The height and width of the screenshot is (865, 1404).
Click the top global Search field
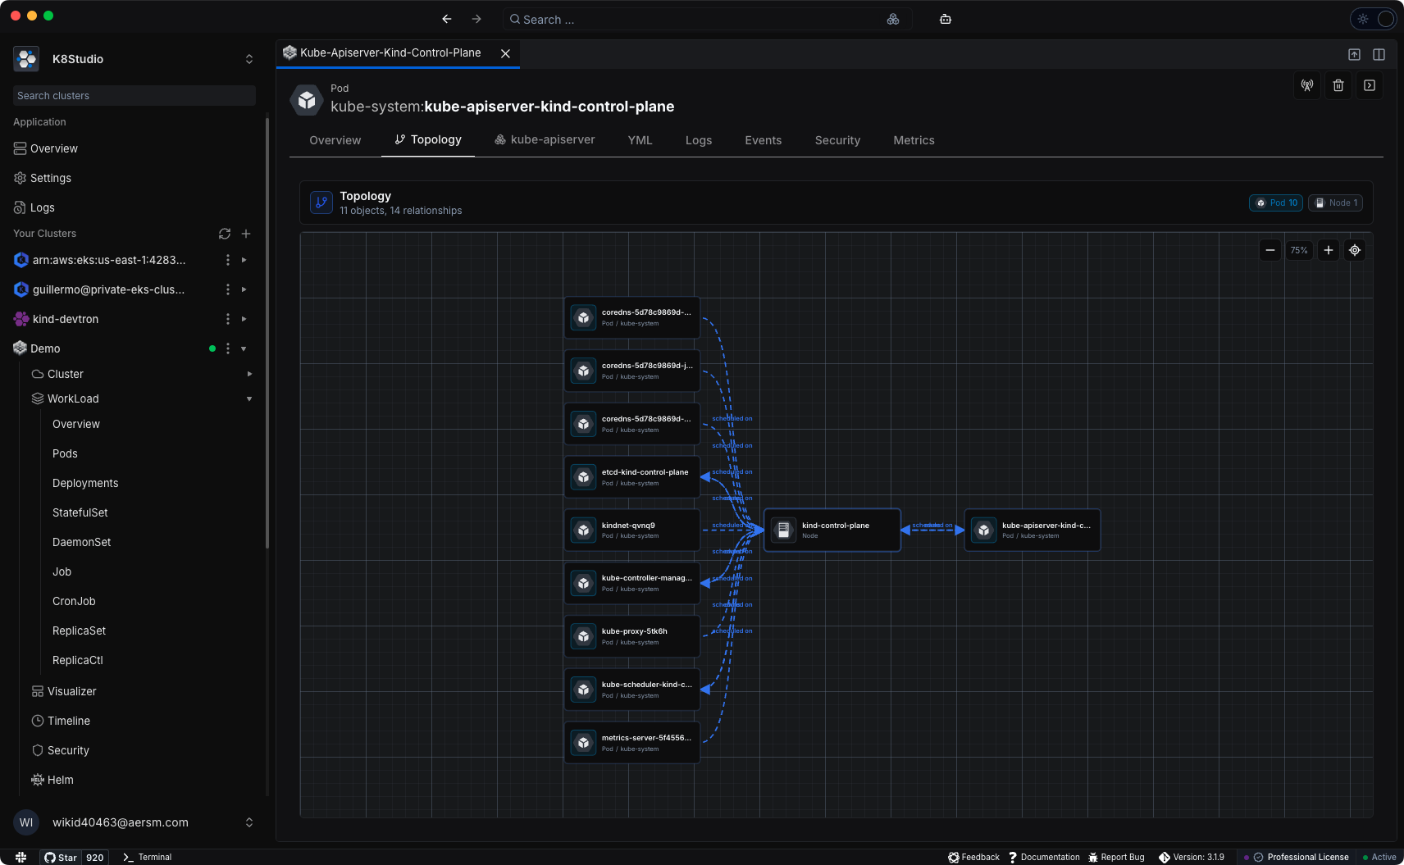707,19
